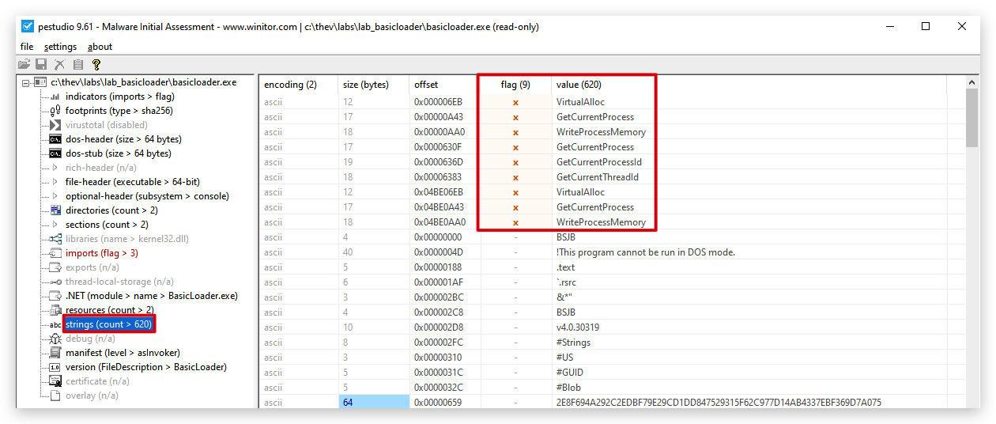The height and width of the screenshot is (424, 996).
Task: Expand the file-header tree node
Action: click(55, 182)
